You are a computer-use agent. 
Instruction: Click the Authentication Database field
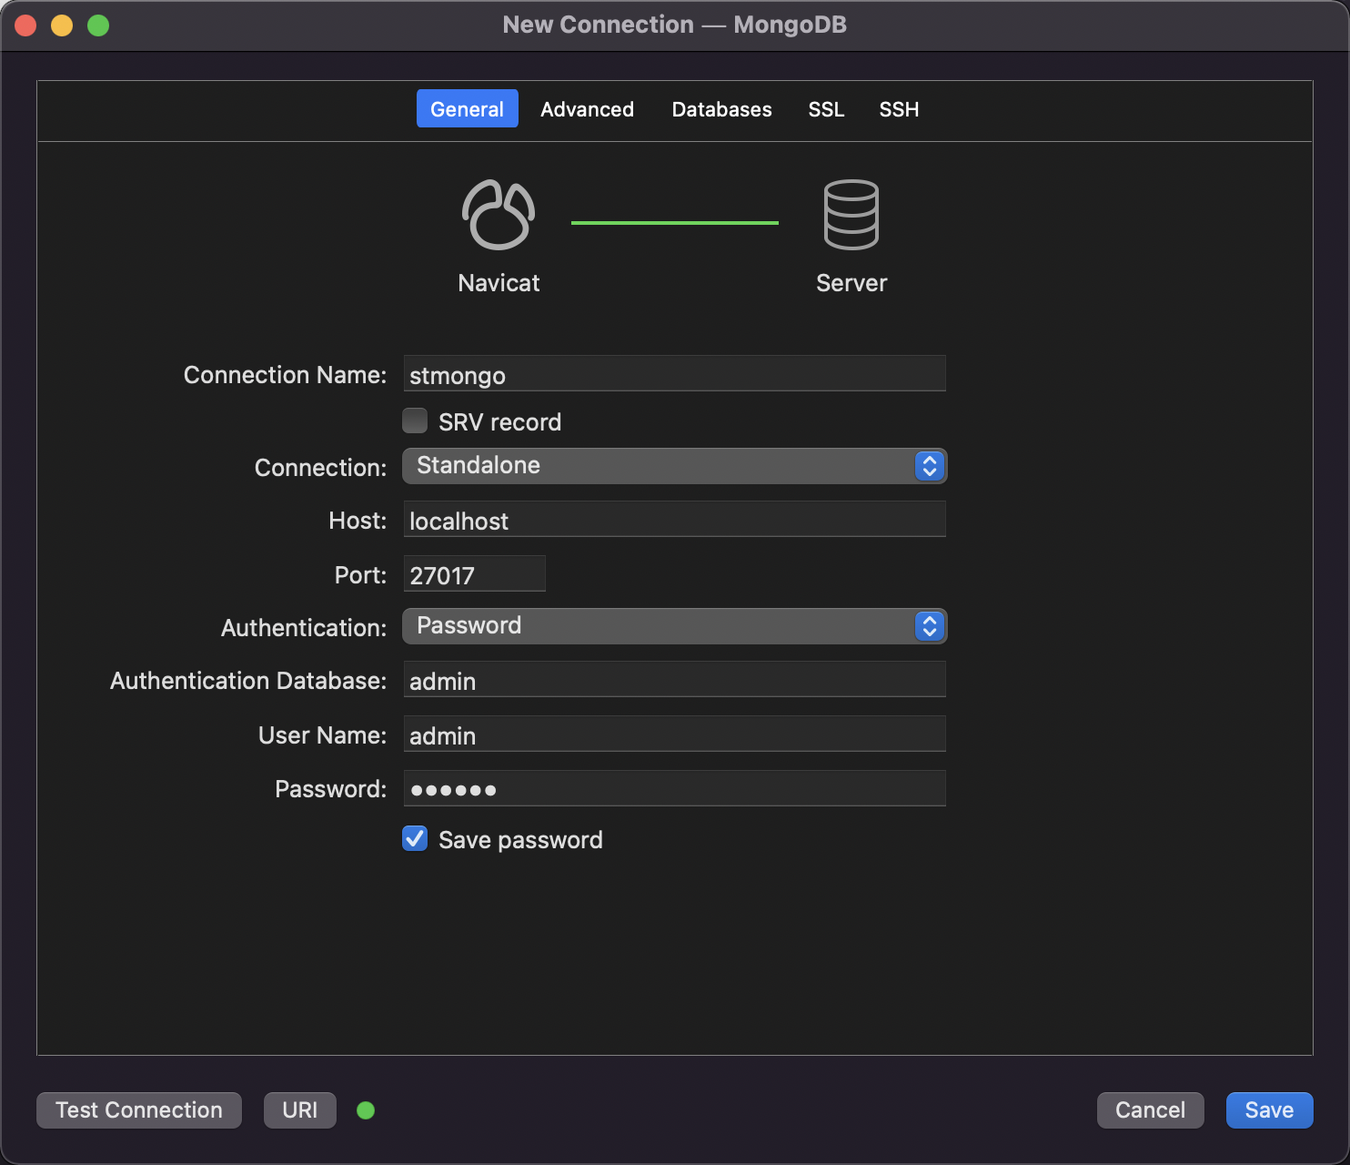674,680
